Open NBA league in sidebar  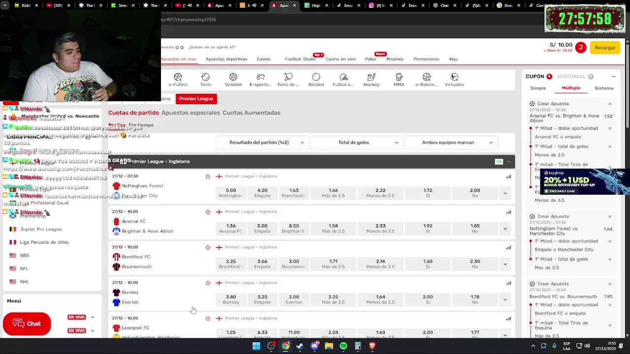tap(25, 256)
